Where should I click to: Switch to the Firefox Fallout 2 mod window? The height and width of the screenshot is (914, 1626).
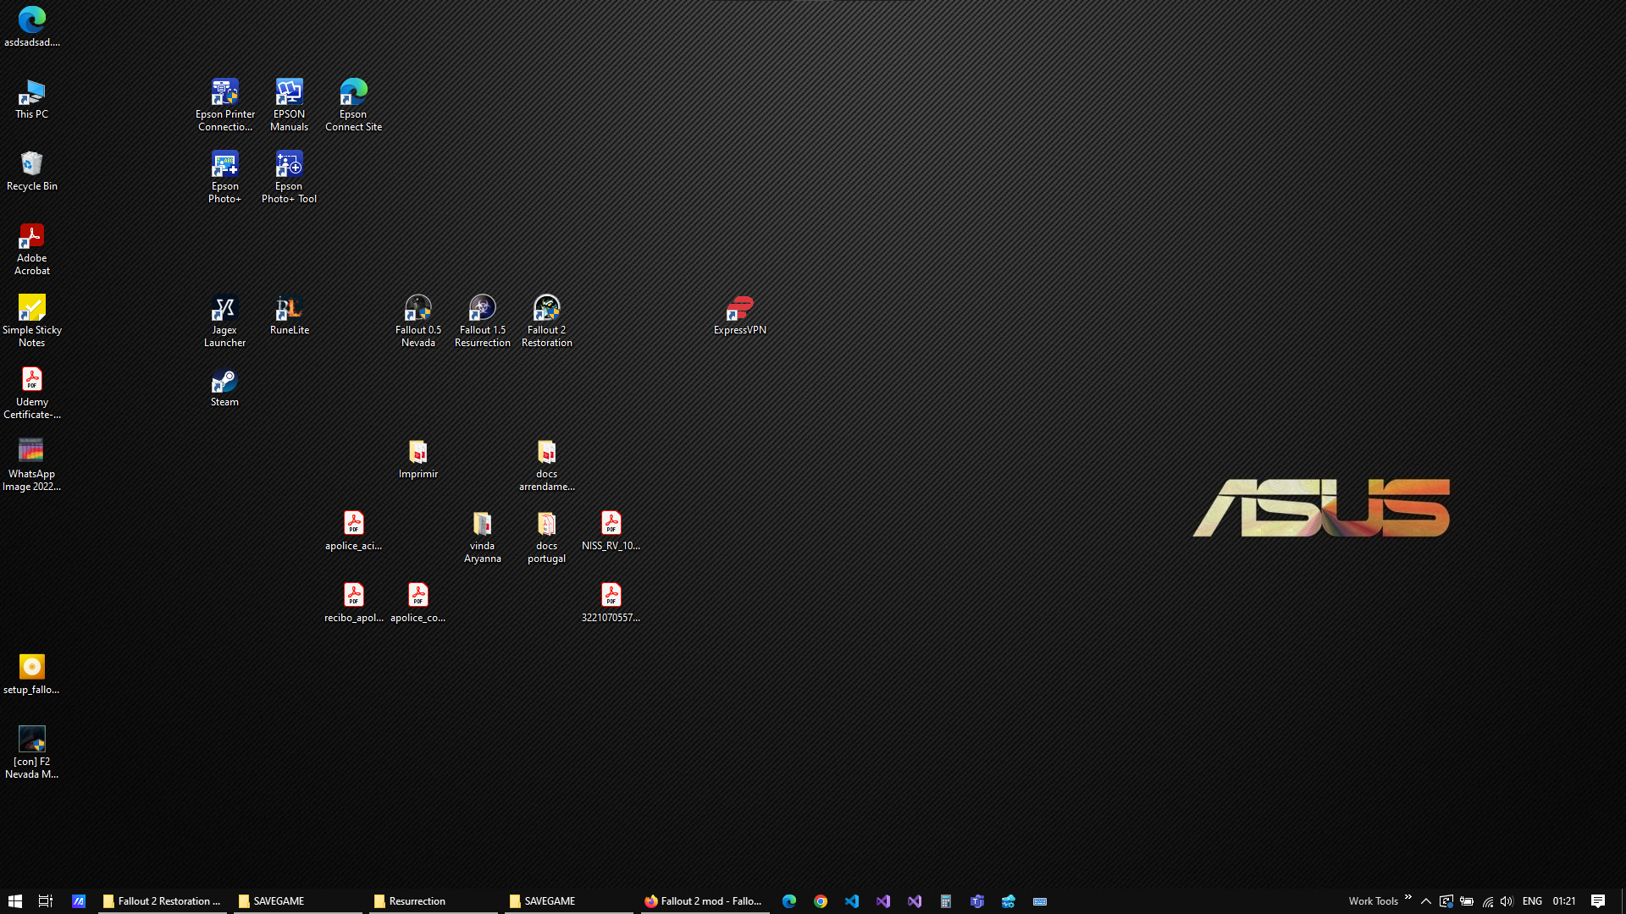click(705, 901)
